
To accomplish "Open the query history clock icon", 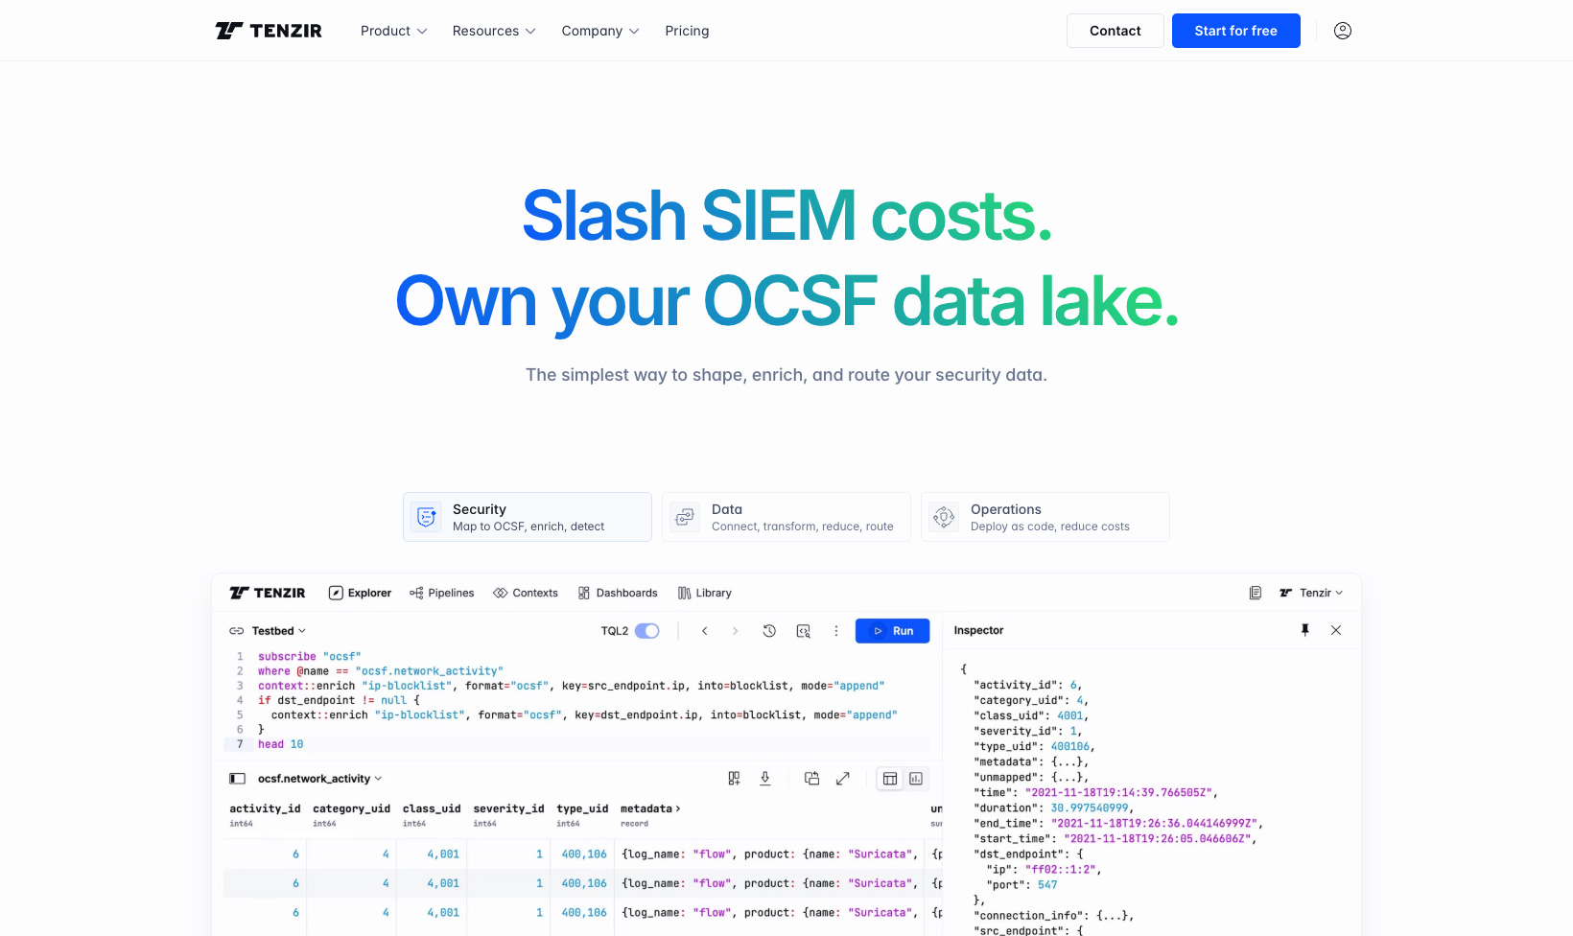I will 769,631.
